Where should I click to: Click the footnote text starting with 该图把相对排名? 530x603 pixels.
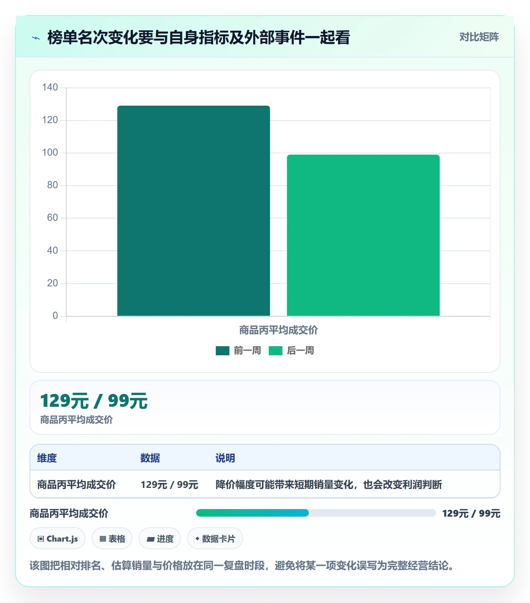coord(242,566)
